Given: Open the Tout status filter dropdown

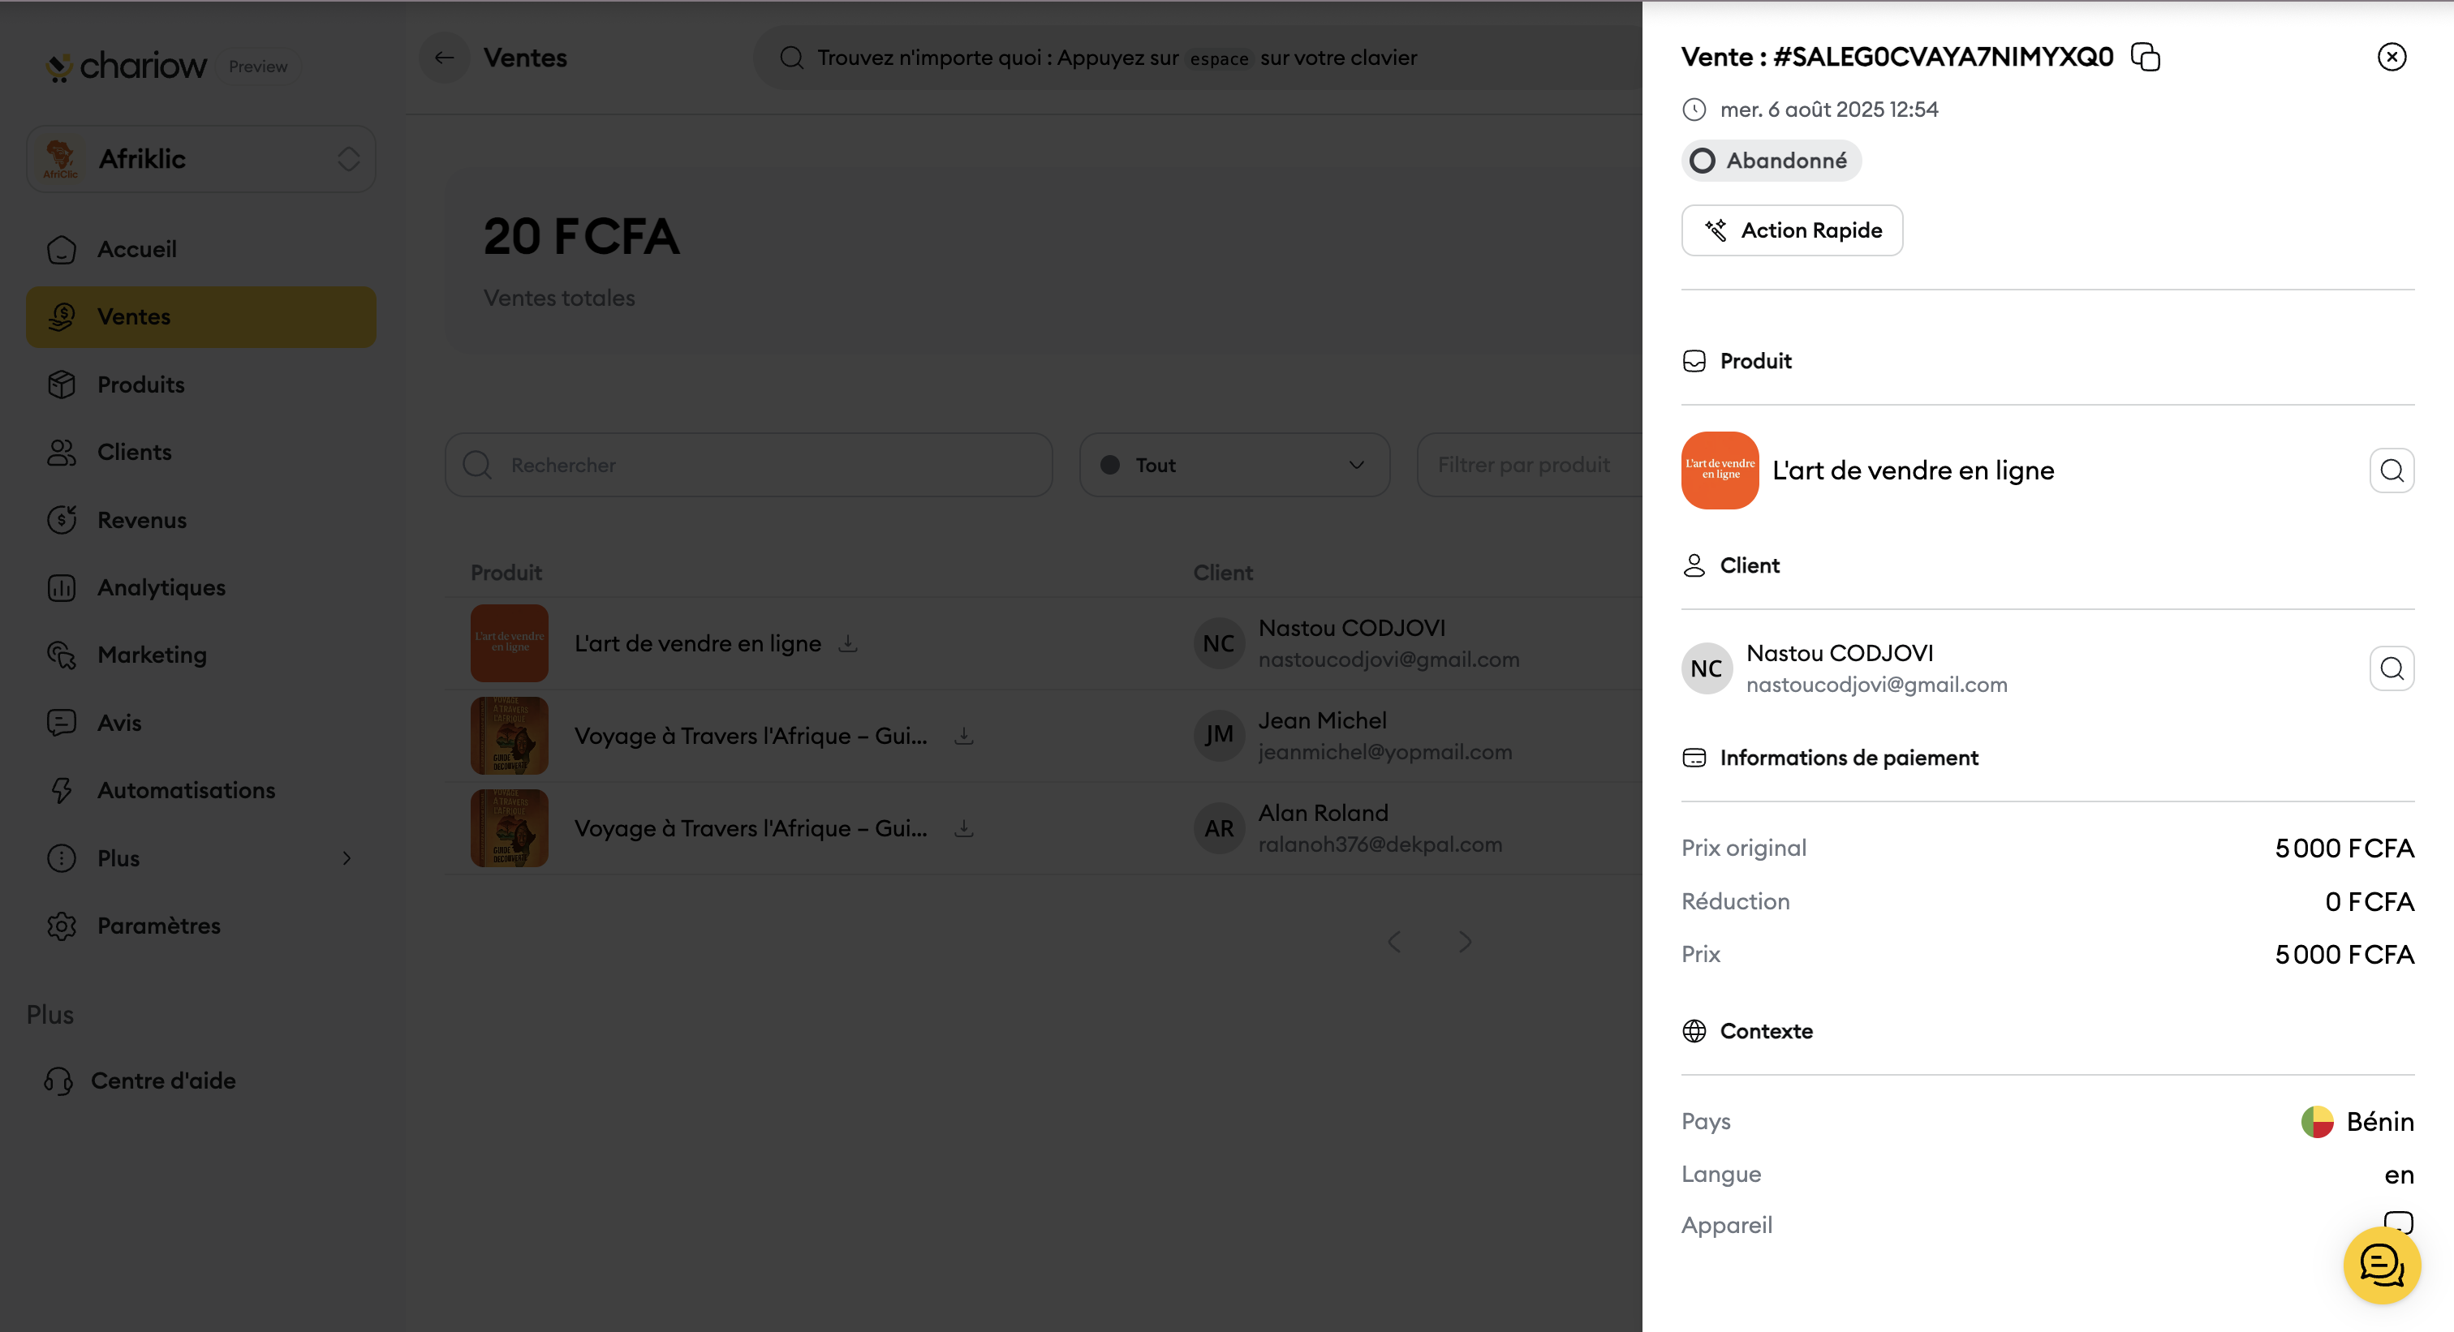Looking at the screenshot, I should (1234, 466).
